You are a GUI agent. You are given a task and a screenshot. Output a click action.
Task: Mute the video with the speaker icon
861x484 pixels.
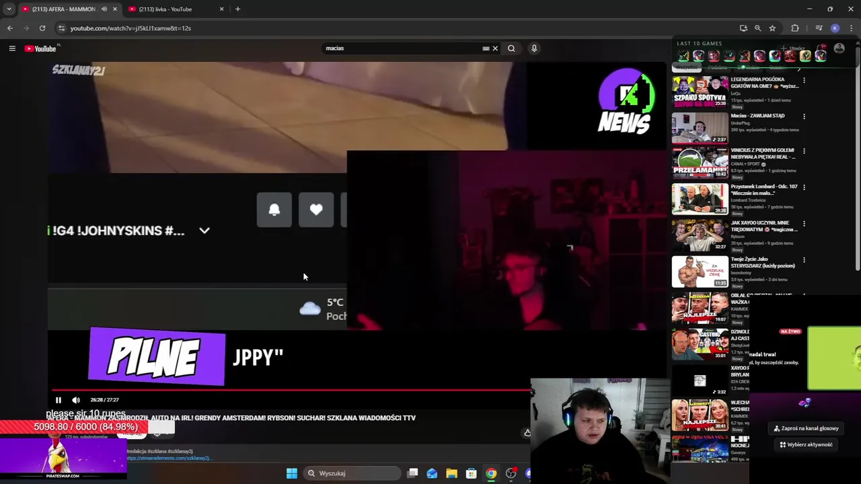(x=76, y=400)
